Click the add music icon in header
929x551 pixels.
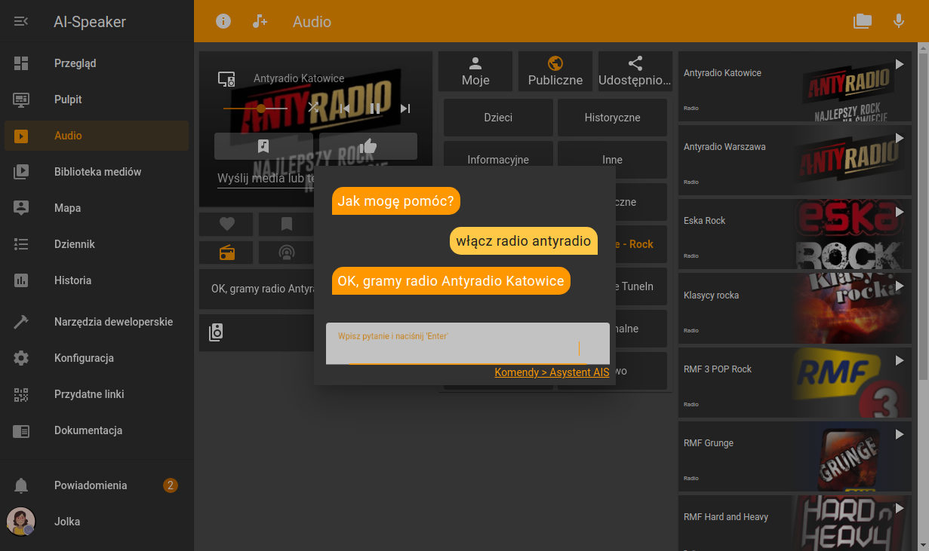[x=260, y=21]
